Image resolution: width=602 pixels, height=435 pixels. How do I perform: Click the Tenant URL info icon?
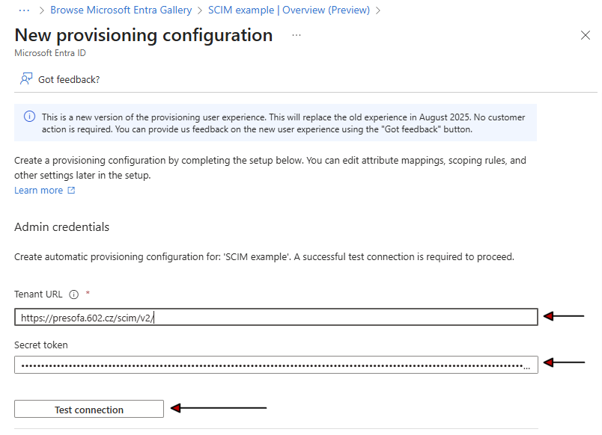tap(73, 294)
